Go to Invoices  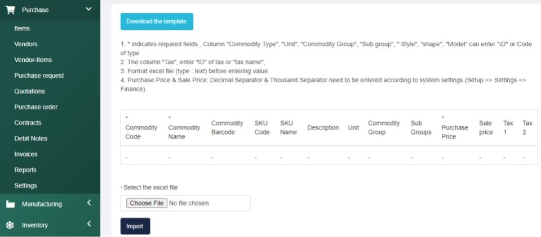(26, 154)
